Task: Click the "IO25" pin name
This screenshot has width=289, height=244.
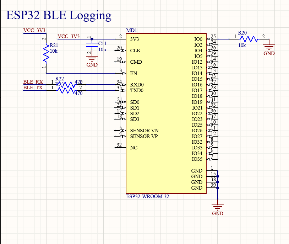Action: [x=197, y=125]
